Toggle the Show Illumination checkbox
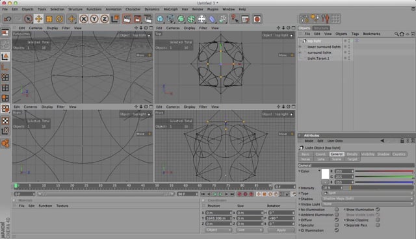This screenshot has height=239, width=416. [x=378, y=209]
